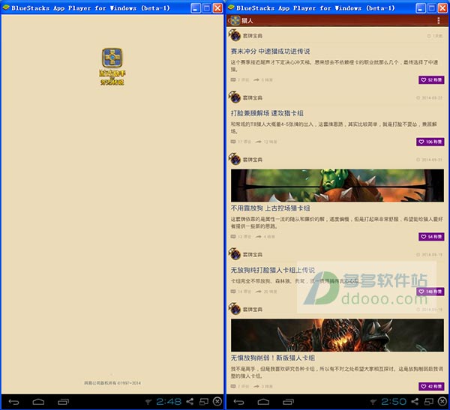Toggle fullscreen icon in right window's bottom bar
Viewport: 450px width, 410px height.
[x=429, y=402]
